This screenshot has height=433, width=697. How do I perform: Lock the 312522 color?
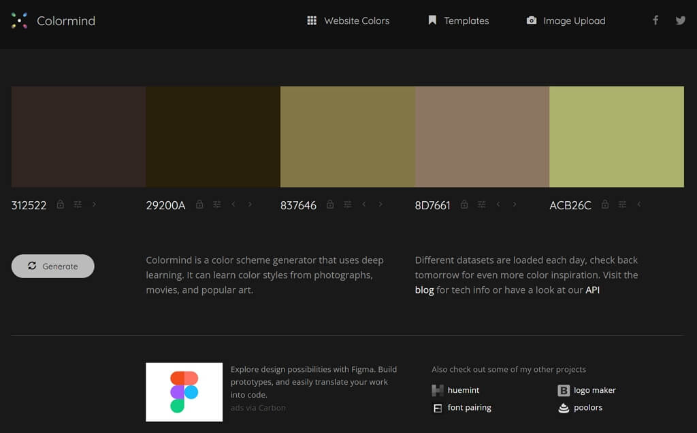[61, 205]
